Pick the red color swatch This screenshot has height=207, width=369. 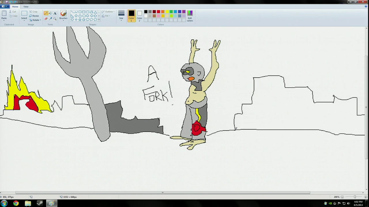coord(158,12)
